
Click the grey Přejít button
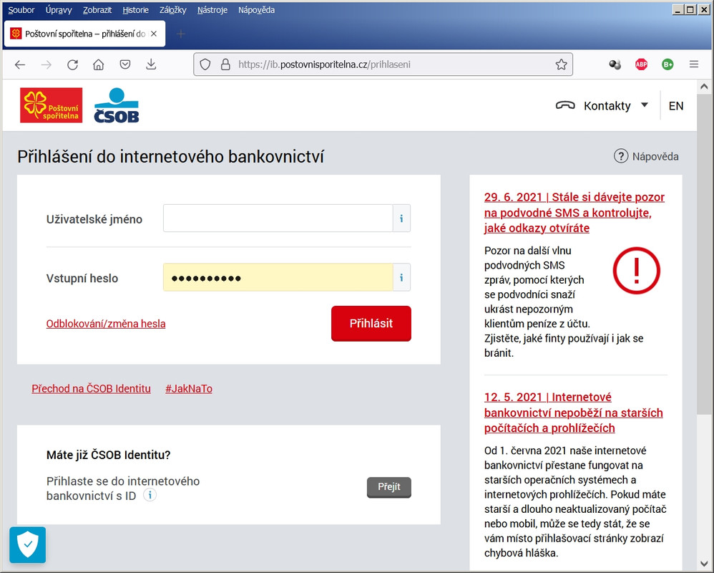389,487
